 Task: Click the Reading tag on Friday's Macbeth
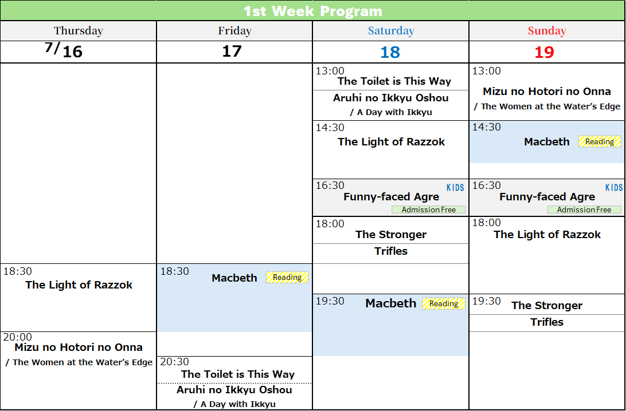pyautogui.click(x=287, y=278)
